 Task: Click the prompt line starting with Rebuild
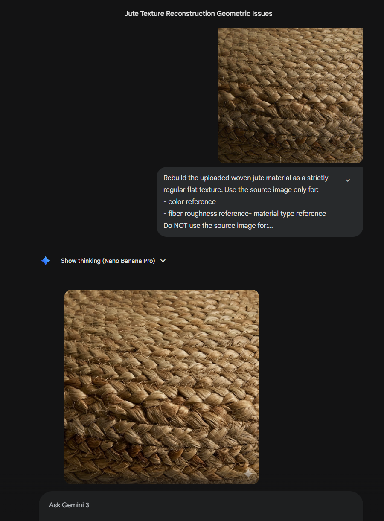[246, 178]
